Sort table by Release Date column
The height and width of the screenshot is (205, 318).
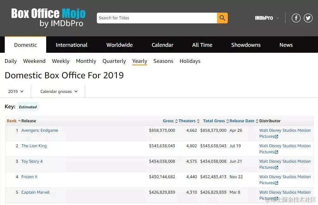point(244,121)
